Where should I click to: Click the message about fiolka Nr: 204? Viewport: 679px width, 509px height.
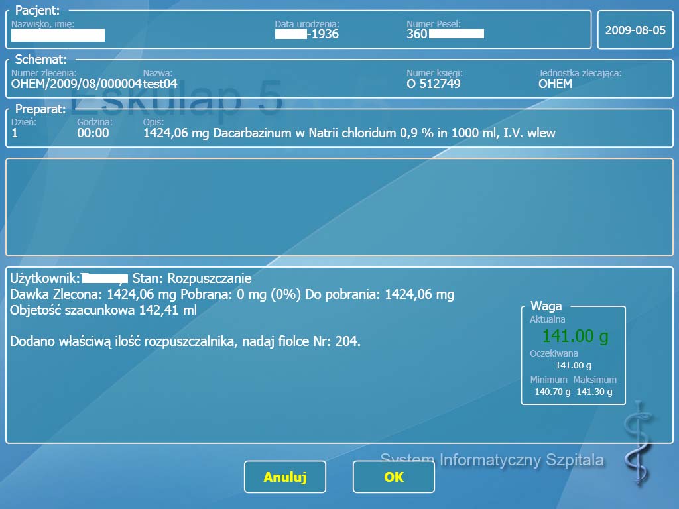tap(186, 341)
